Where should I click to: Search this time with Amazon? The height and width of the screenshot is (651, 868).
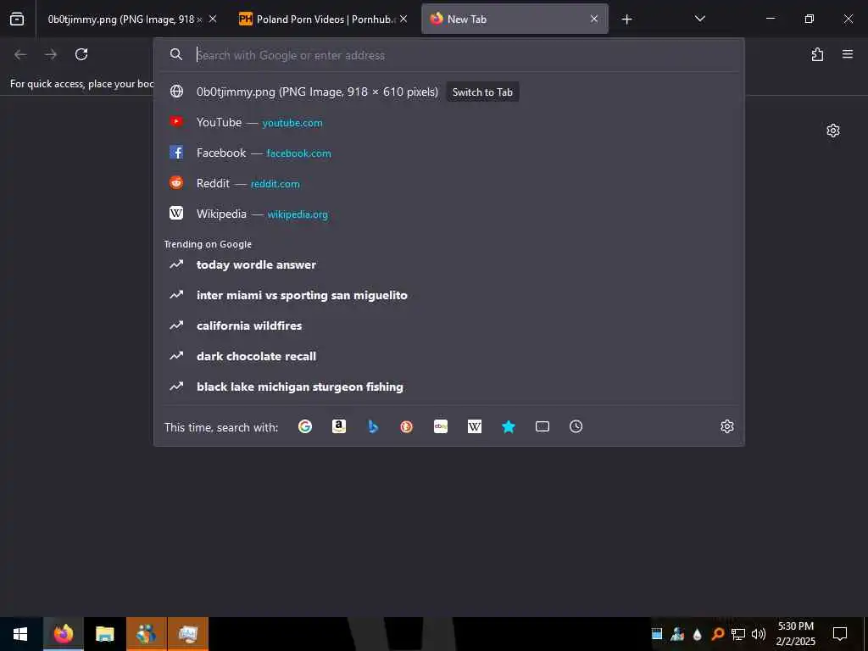click(339, 426)
